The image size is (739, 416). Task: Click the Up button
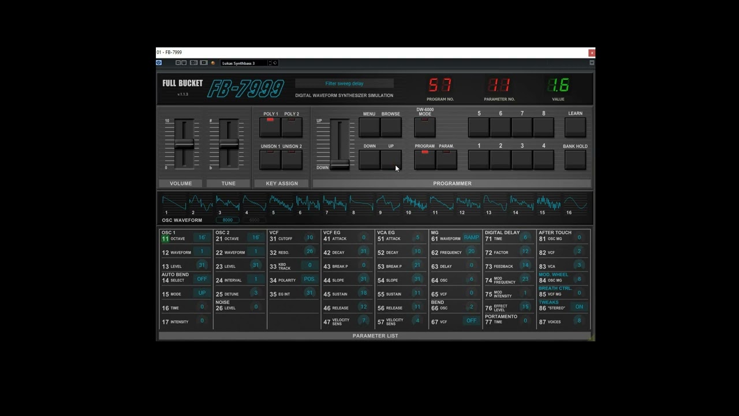[391, 159]
